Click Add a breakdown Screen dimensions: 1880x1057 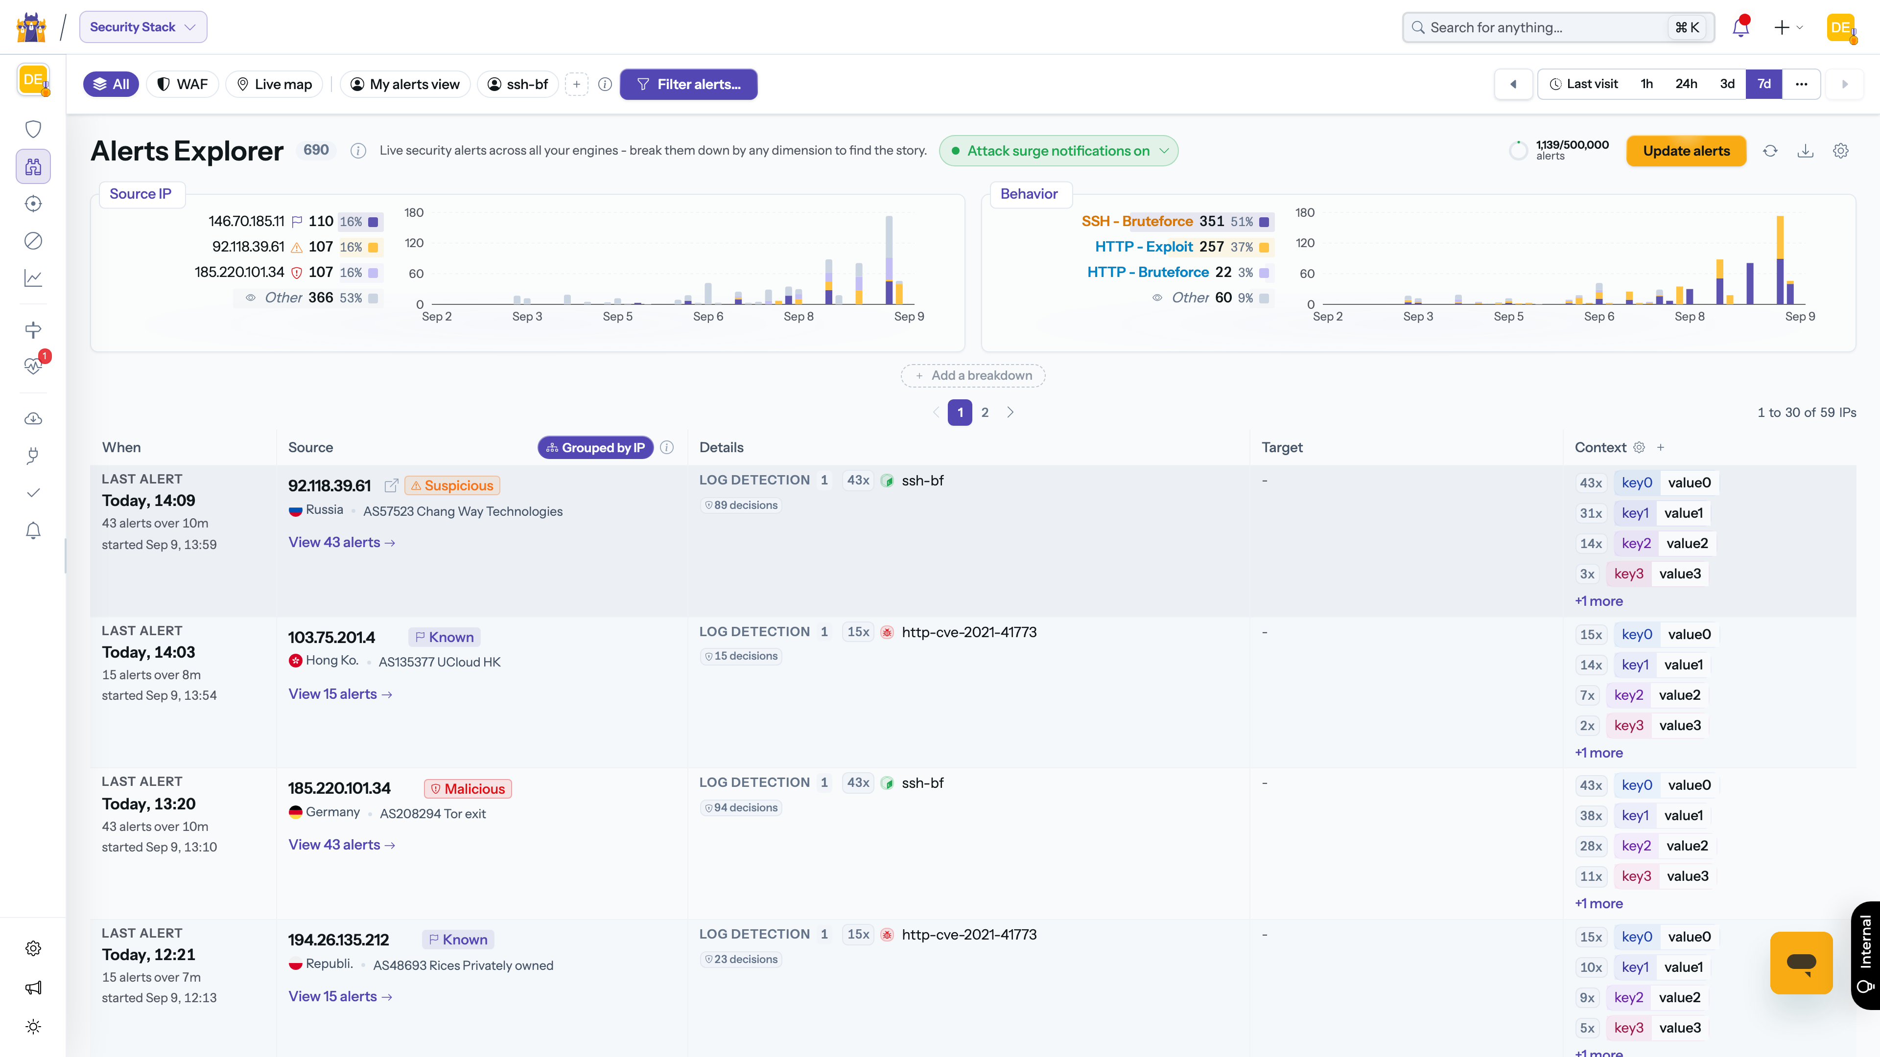click(973, 376)
